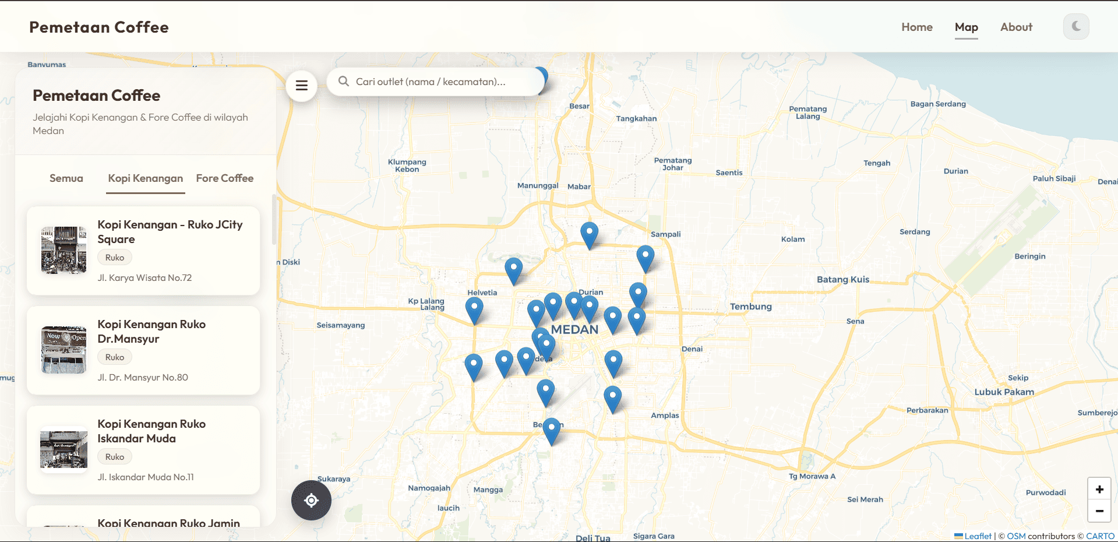Screen dimensions: 1118x542
Task: Open the Map nav link
Action: click(966, 27)
